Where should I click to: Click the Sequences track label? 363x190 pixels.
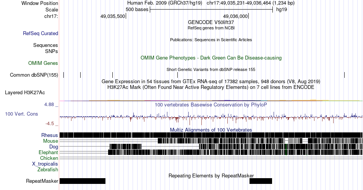point(45,45)
